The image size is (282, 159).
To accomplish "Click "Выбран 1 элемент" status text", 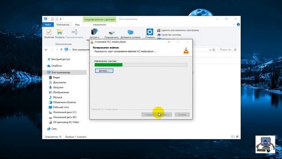I will pyautogui.click(x=76, y=137).
